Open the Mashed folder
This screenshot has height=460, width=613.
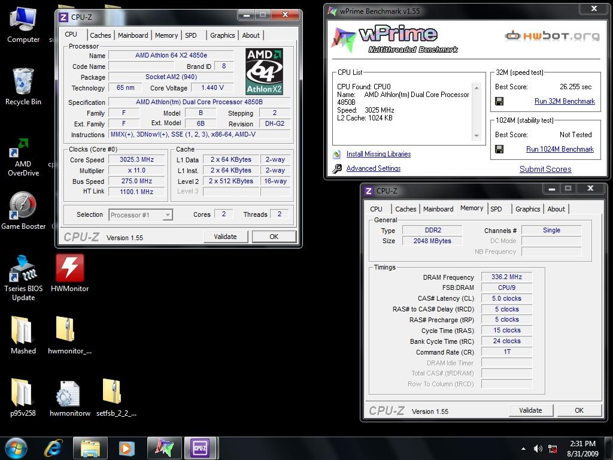23,335
